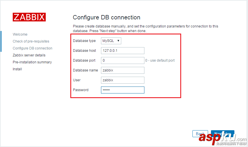Click the Database host input field
248x147 pixels.
coord(122,51)
